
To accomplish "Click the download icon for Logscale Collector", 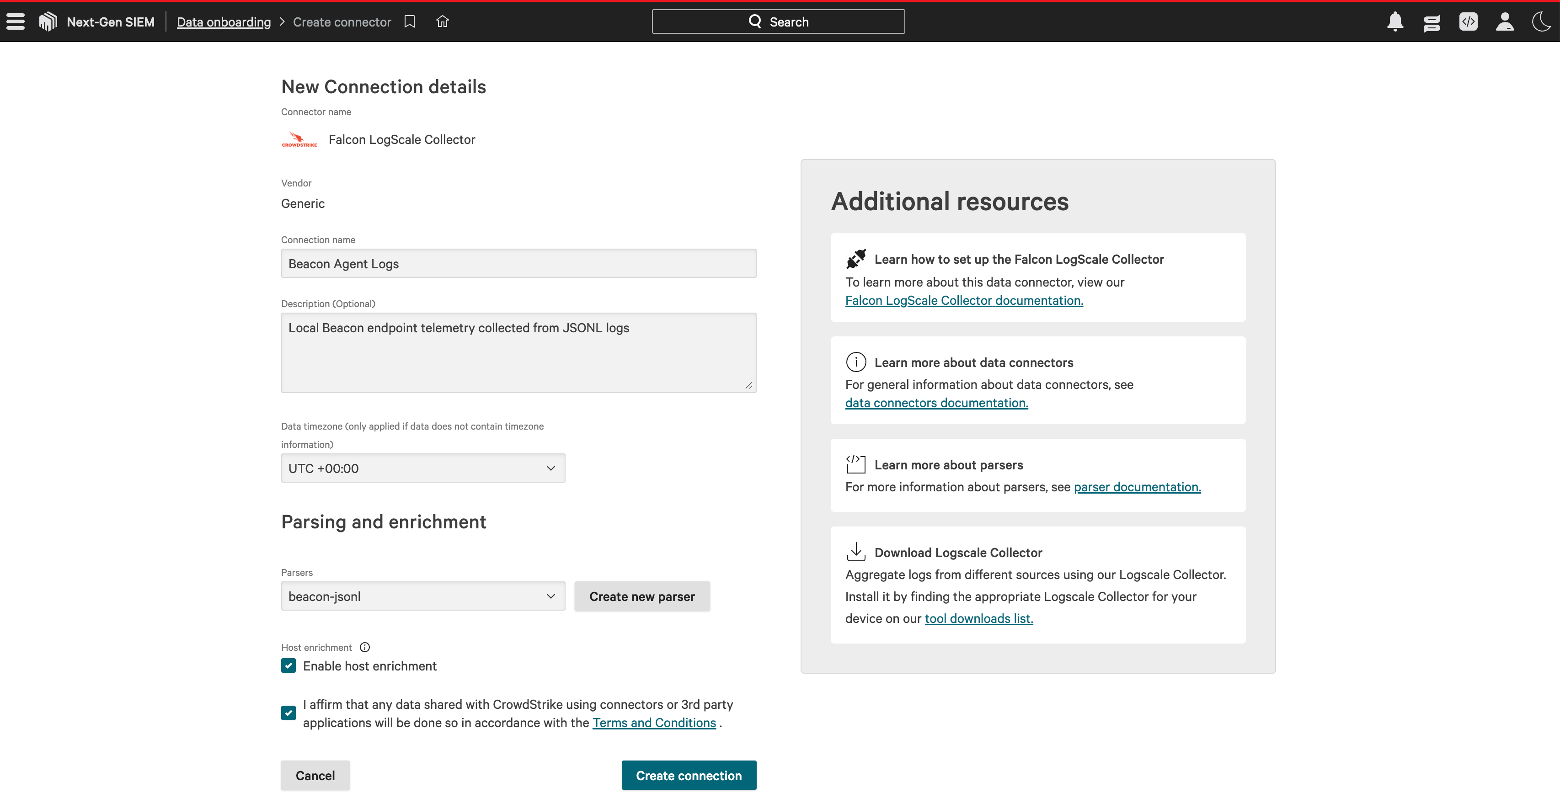I will [x=856, y=552].
